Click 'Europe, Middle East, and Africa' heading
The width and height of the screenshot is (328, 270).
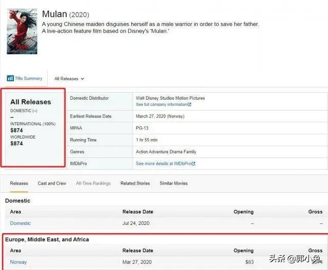47,239
